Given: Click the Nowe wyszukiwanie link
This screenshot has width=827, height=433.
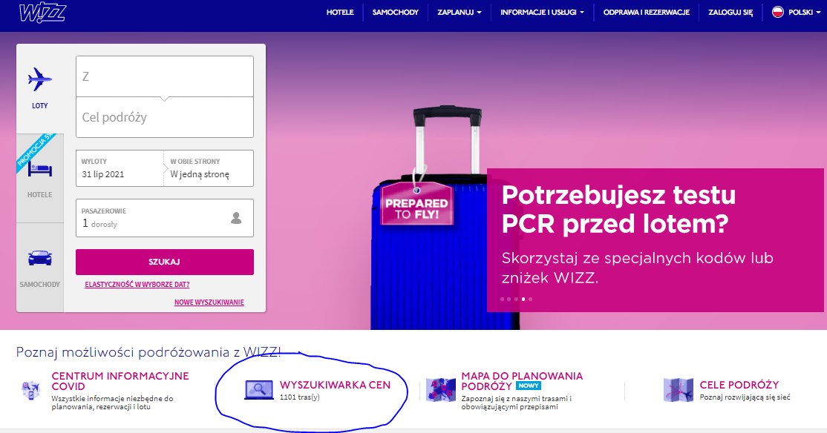Looking at the screenshot, I should (209, 303).
